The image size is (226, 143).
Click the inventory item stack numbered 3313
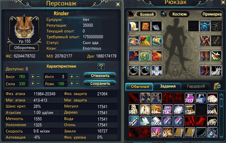pyautogui.click(x=190, y=98)
